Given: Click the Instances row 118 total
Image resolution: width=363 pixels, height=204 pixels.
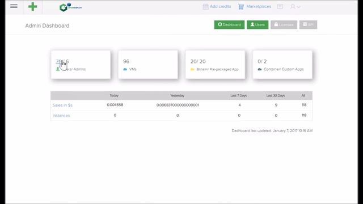Looking at the screenshot, I should tap(304, 115).
